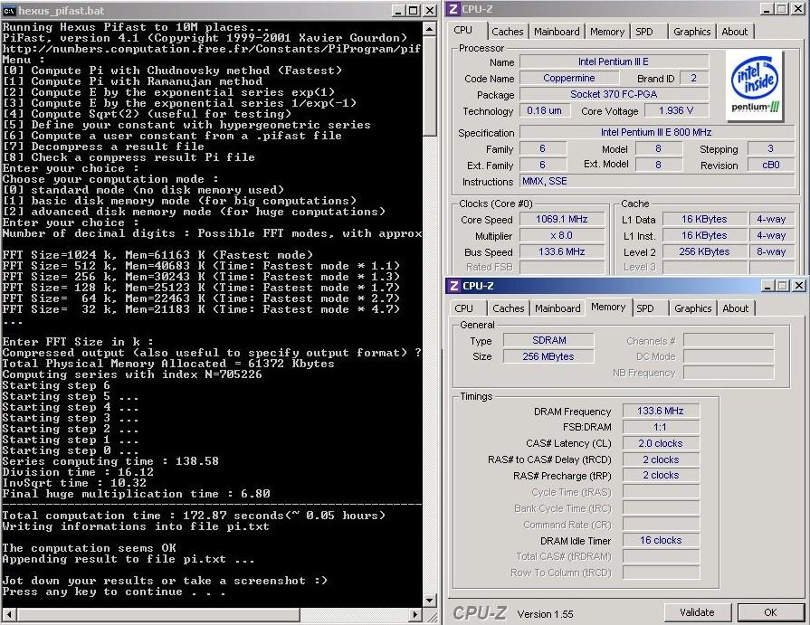Click the empty Channels # field in Memory tab
Image resolution: width=810 pixels, height=625 pixels.
click(x=729, y=340)
